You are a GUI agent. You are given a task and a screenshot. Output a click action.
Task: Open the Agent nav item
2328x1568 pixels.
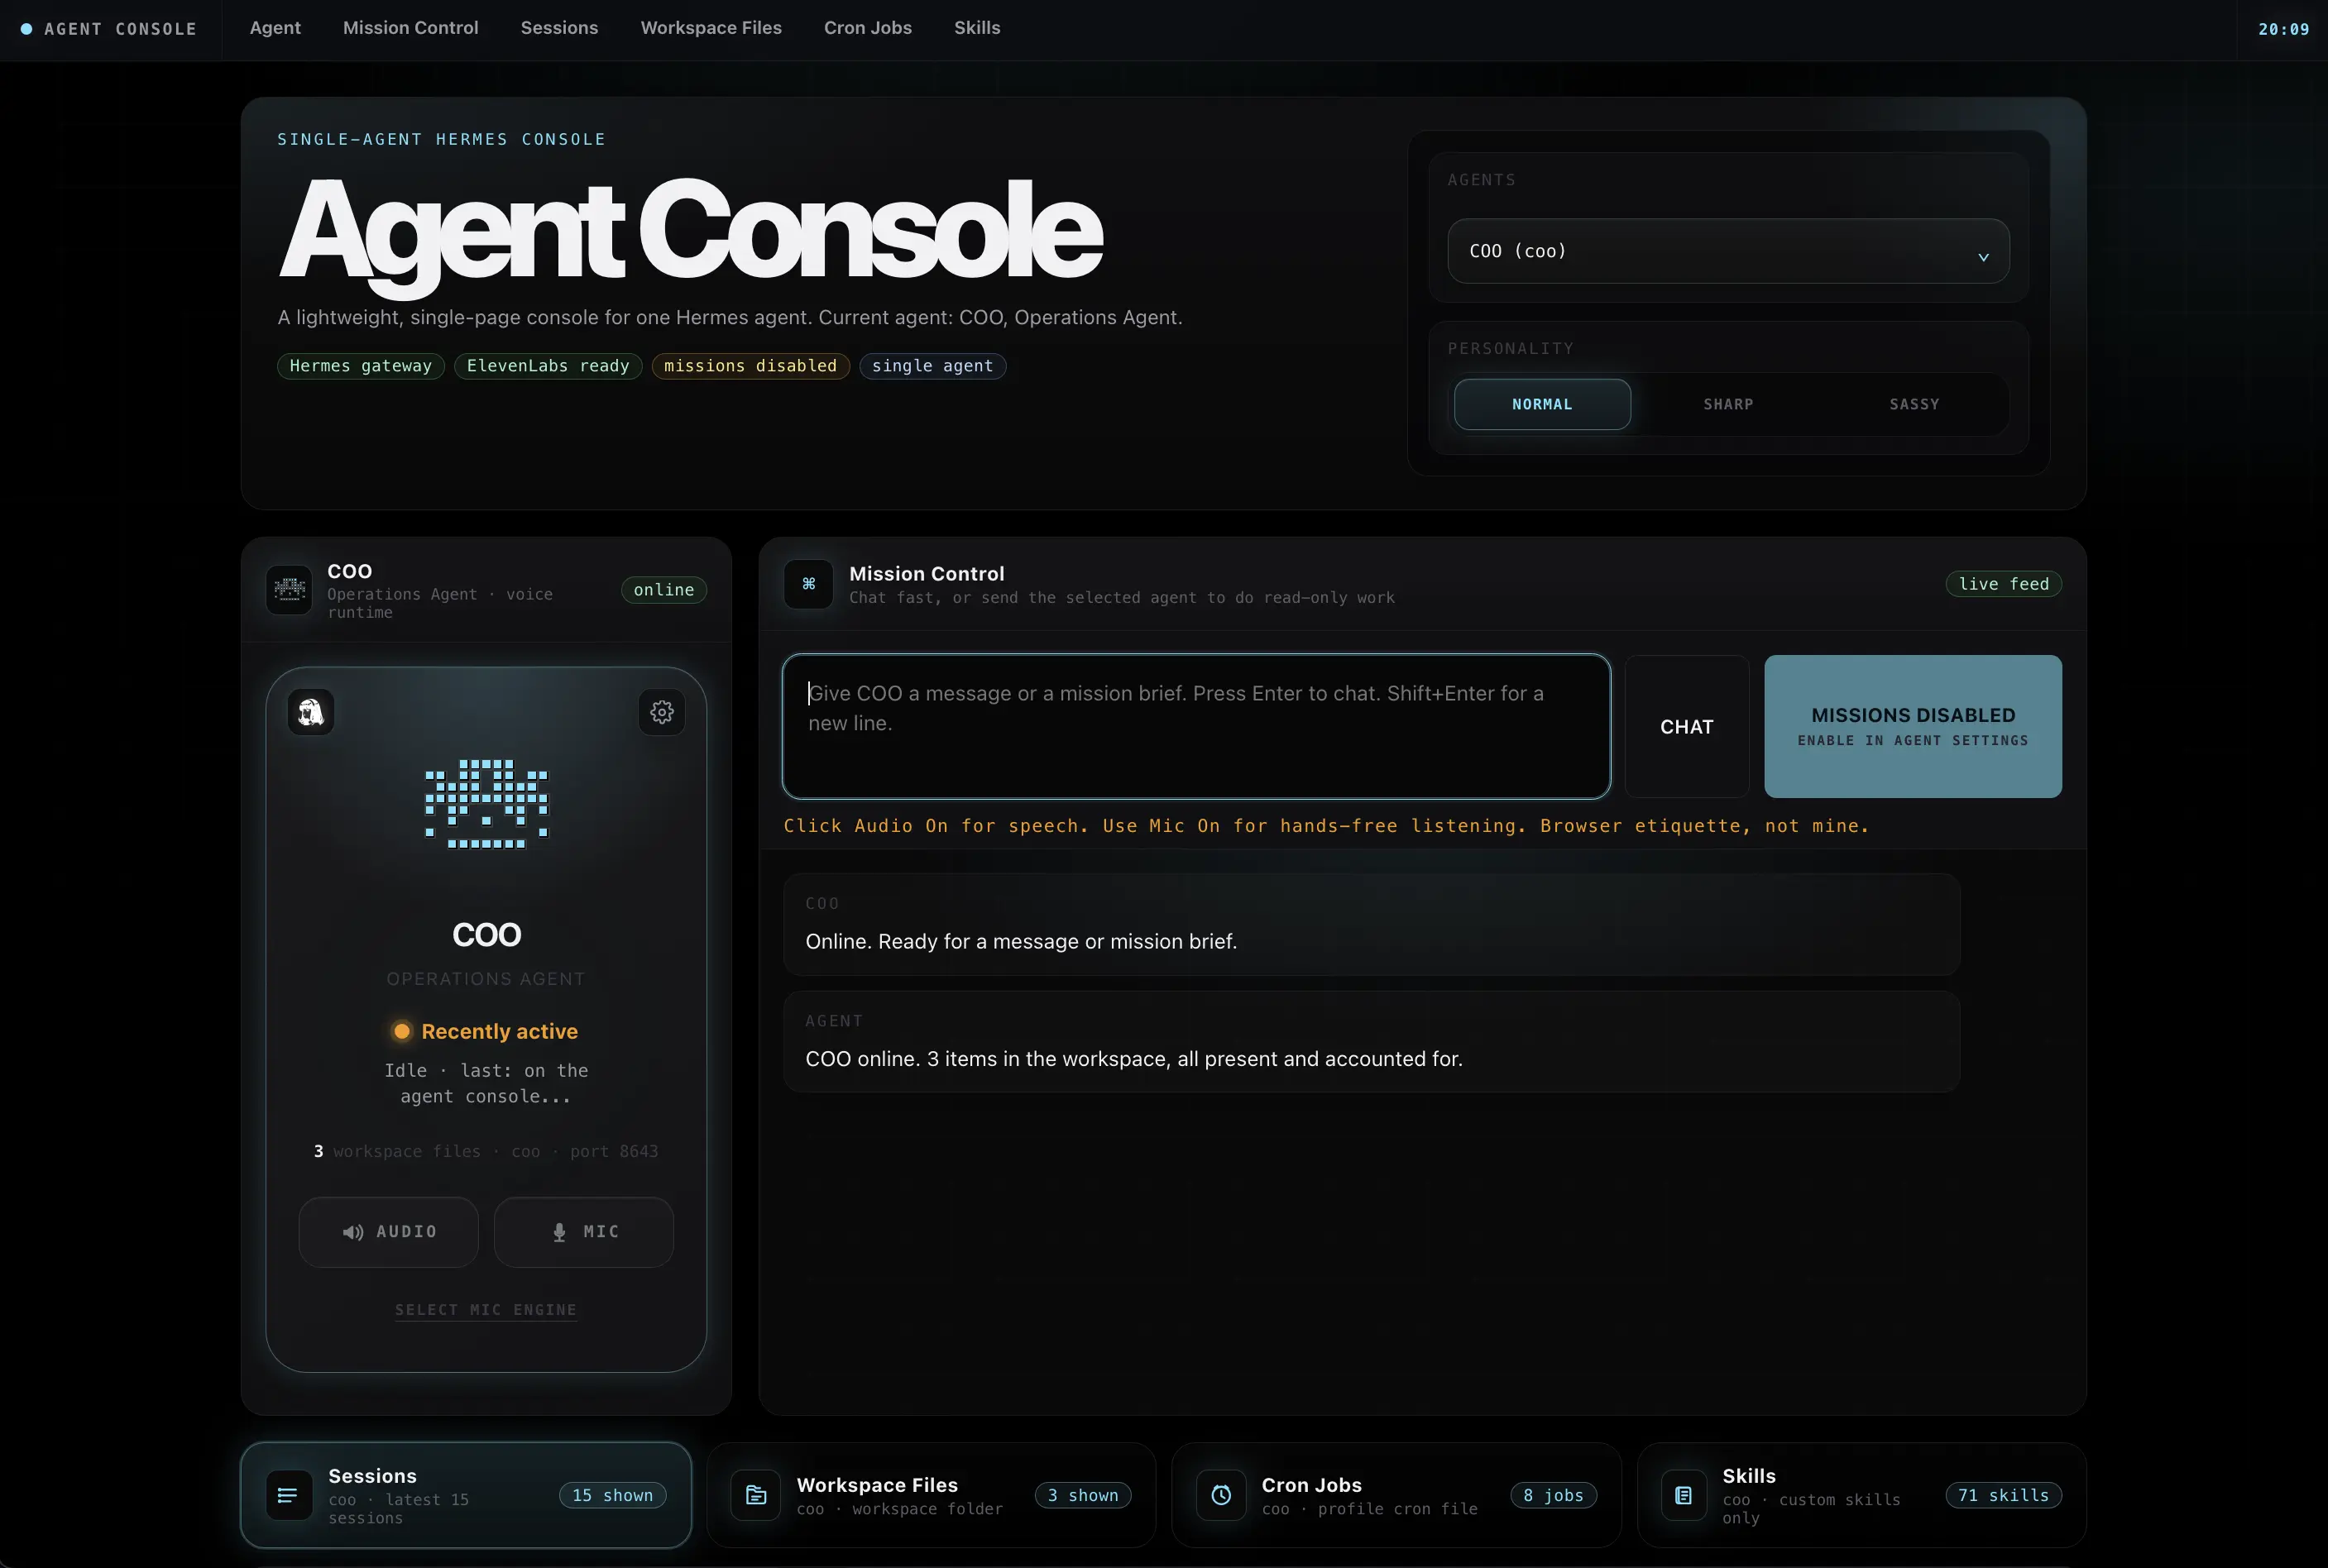pyautogui.click(x=275, y=28)
